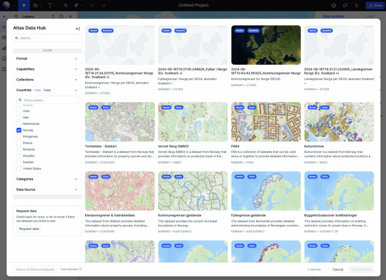Click the Find a country search field
This screenshot has width=386, height=280.
47,100
